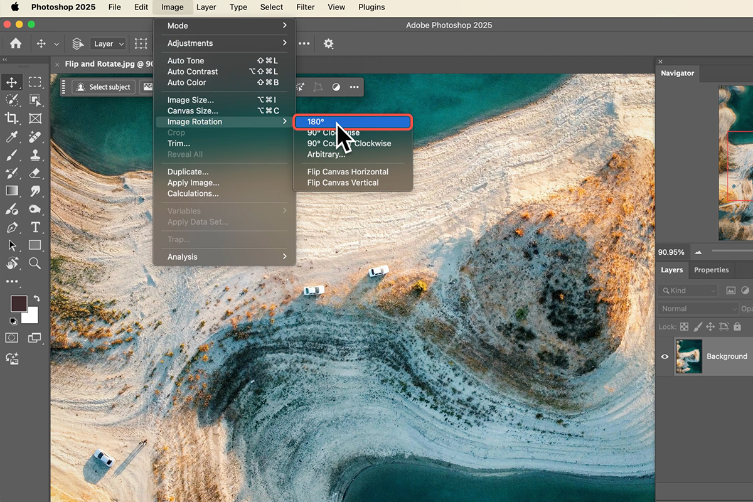Switch to the Properties tab
Viewport: 753px width, 502px height.
tap(711, 270)
